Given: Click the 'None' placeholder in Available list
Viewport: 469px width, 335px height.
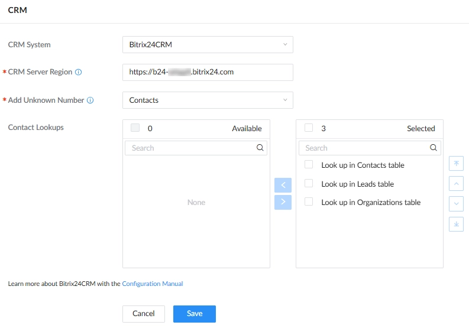Looking at the screenshot, I should tap(196, 202).
